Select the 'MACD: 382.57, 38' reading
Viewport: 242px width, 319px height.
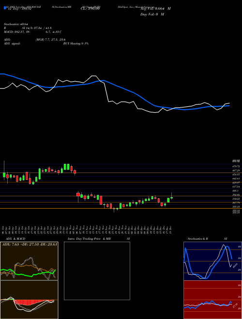pos(16,32)
